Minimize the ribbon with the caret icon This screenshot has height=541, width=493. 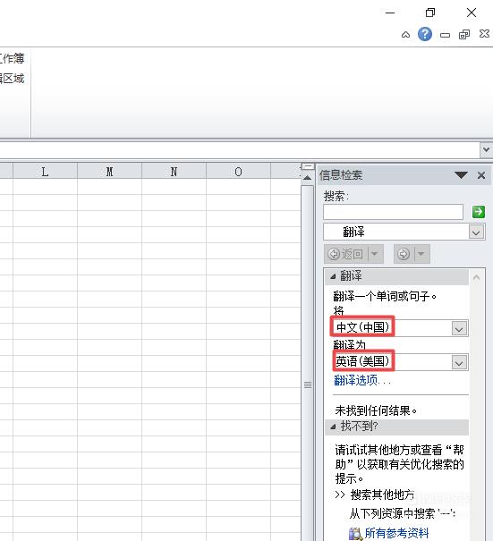pos(405,35)
